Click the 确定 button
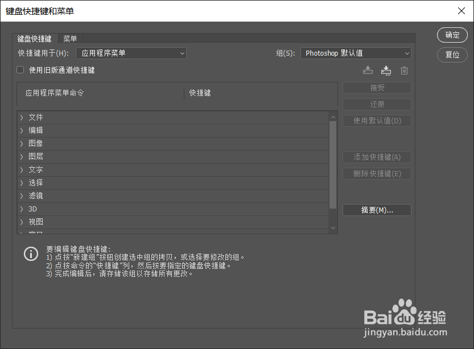The image size is (474, 349). (x=452, y=35)
